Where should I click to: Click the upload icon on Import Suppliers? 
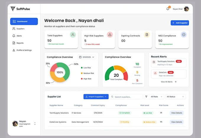pyautogui.click(x=87, y=96)
